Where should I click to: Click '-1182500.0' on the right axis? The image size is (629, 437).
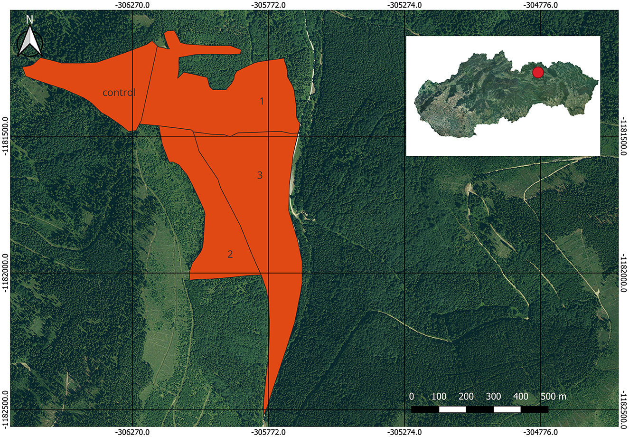click(x=624, y=409)
